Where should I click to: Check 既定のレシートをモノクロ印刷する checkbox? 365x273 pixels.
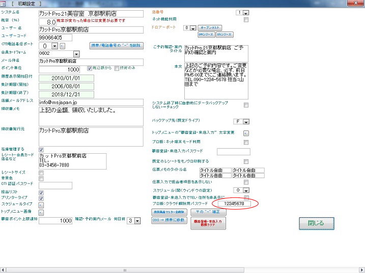[x=246, y=161]
